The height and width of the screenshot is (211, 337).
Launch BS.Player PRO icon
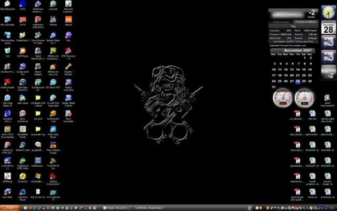[53, 84]
